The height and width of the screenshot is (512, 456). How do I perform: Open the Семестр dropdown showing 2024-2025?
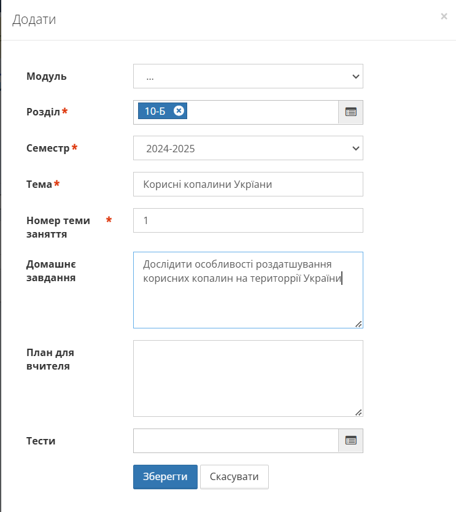pyautogui.click(x=248, y=148)
